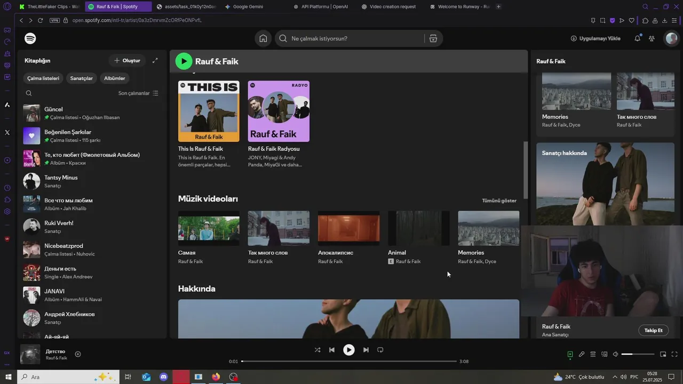Open This Is Rauf & Faik playlist card
This screenshot has width=683, height=384.
(209, 125)
